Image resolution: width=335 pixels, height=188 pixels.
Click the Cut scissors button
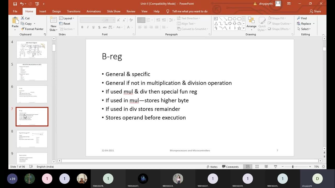(25, 18)
